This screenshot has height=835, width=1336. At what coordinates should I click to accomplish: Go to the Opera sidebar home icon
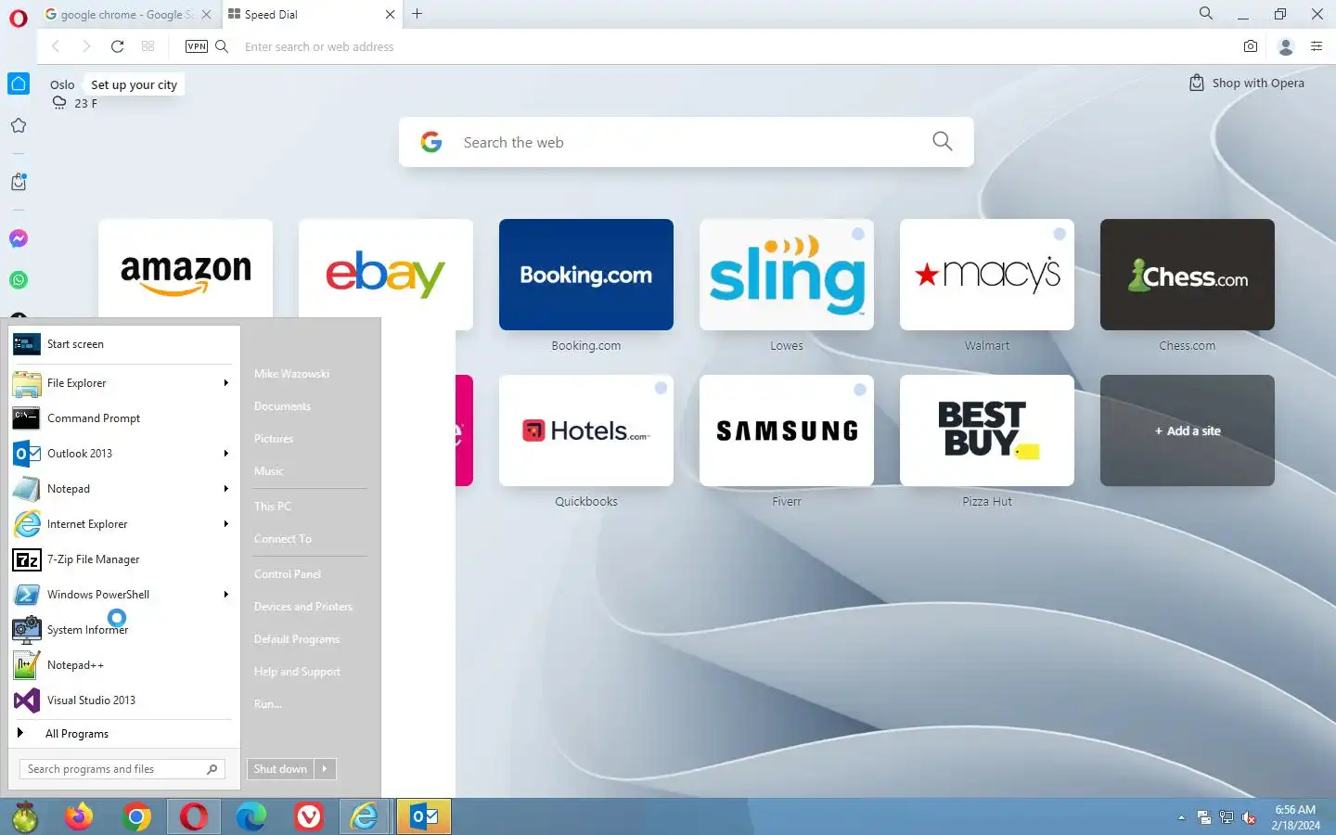point(19,83)
